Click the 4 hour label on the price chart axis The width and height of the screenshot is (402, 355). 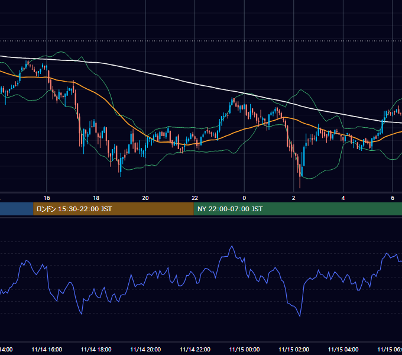point(343,198)
